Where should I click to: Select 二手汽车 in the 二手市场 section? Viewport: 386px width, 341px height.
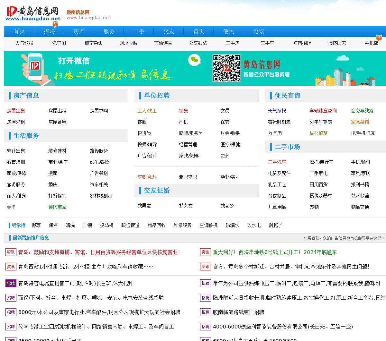[277, 162]
